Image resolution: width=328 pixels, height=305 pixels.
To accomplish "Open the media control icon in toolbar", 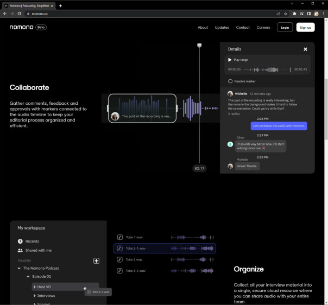I will click(x=301, y=14).
